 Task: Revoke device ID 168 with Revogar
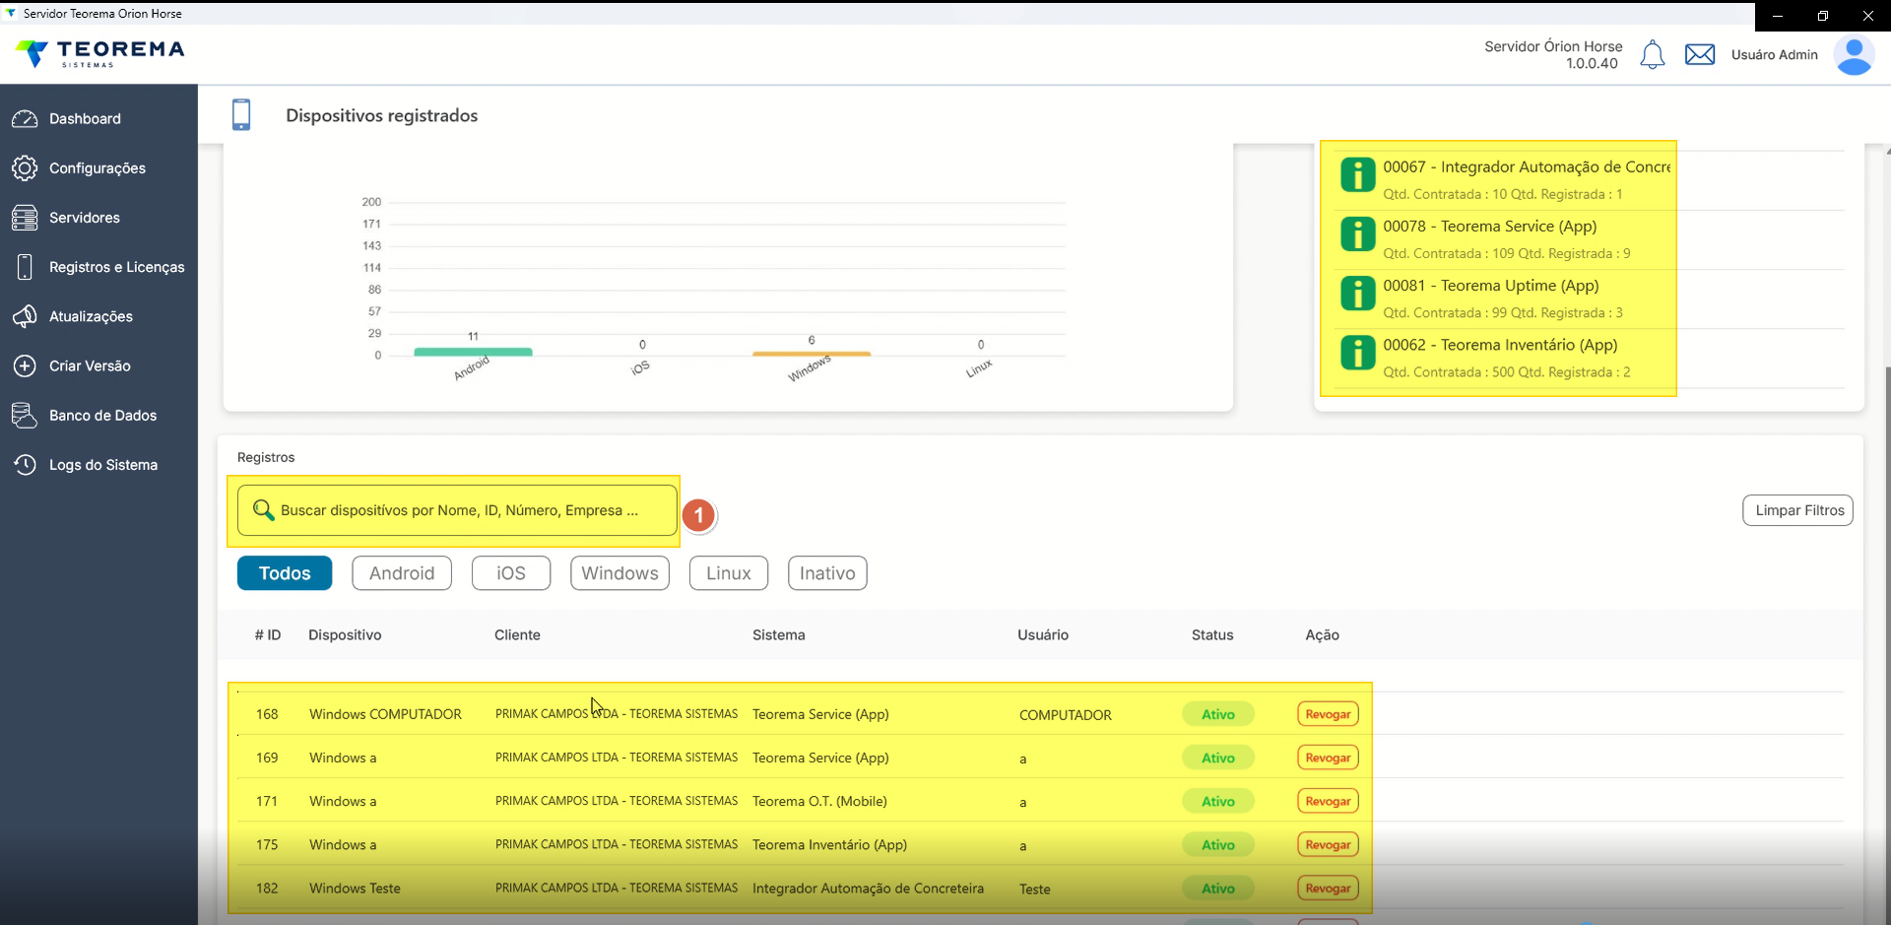[1328, 714]
